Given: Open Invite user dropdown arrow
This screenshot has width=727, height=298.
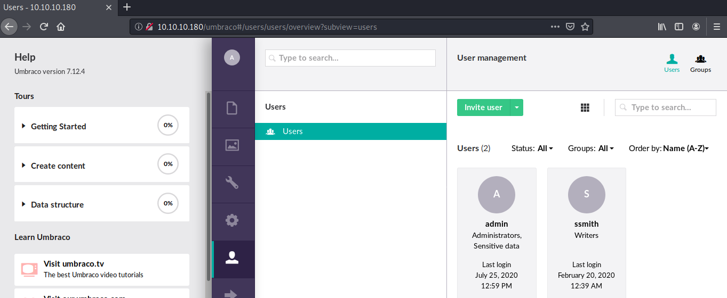Looking at the screenshot, I should (517, 107).
